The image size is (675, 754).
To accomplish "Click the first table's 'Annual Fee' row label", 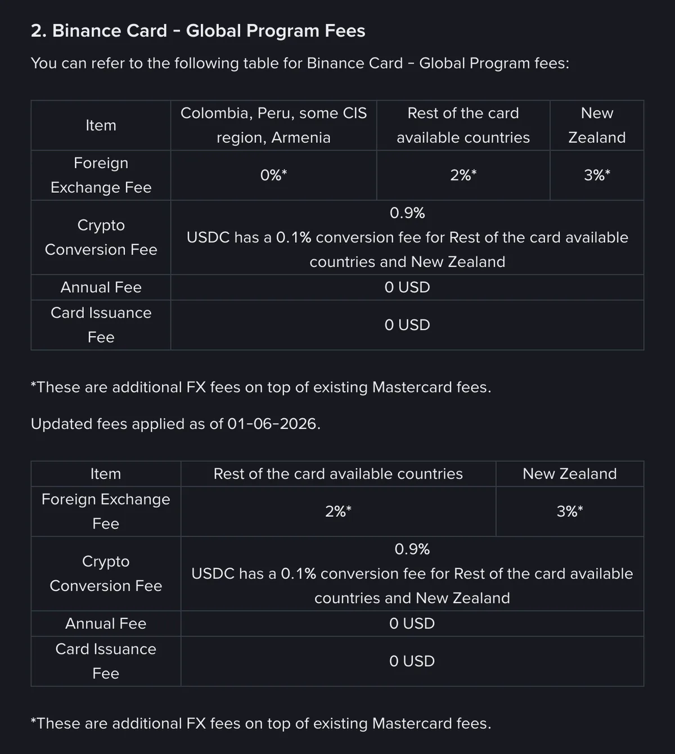I will click(101, 287).
